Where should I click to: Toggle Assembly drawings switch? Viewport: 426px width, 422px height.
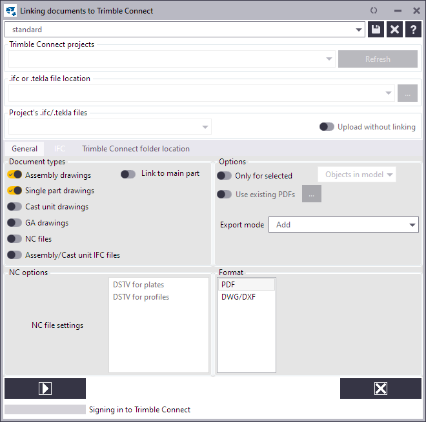pos(15,175)
